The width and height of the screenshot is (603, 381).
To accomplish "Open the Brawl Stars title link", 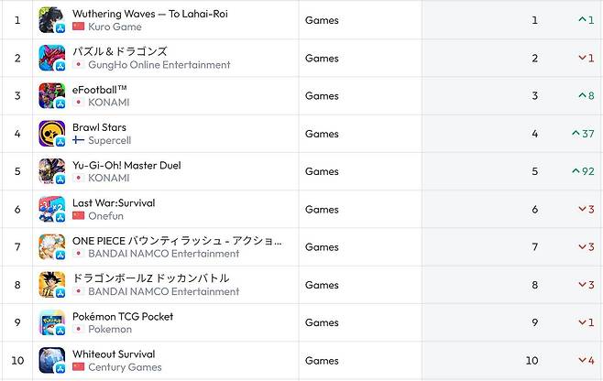I will 99,127.
